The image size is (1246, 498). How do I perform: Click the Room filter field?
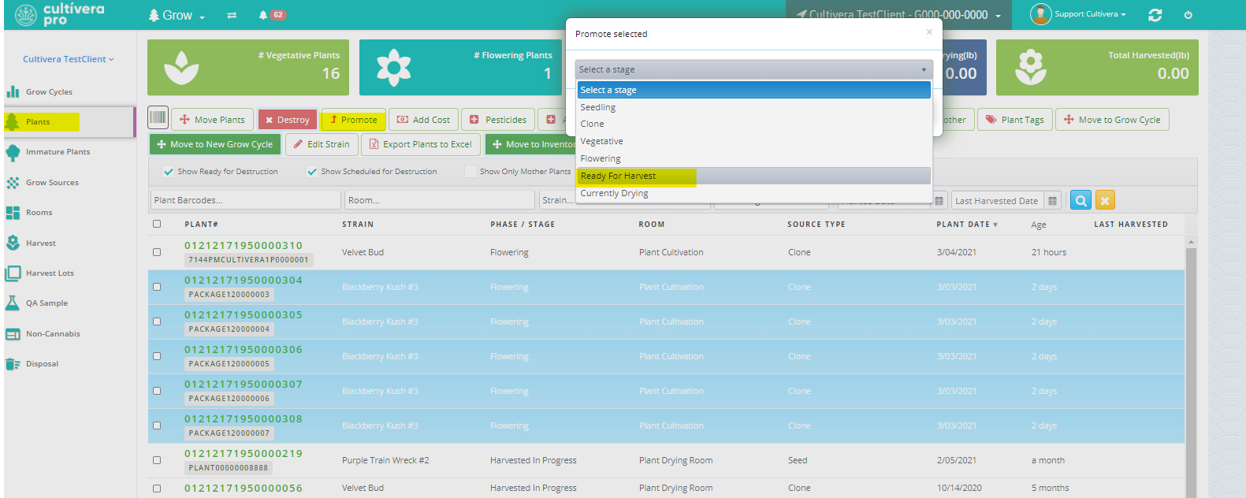[x=440, y=200]
